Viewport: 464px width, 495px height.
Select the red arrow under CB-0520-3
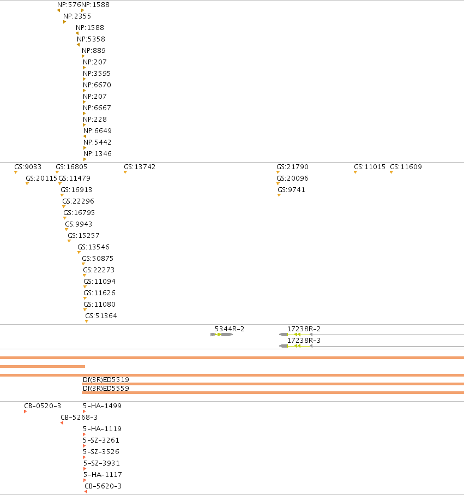25,411
